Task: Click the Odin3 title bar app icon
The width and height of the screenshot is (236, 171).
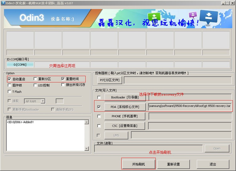Action: tap(3, 3)
